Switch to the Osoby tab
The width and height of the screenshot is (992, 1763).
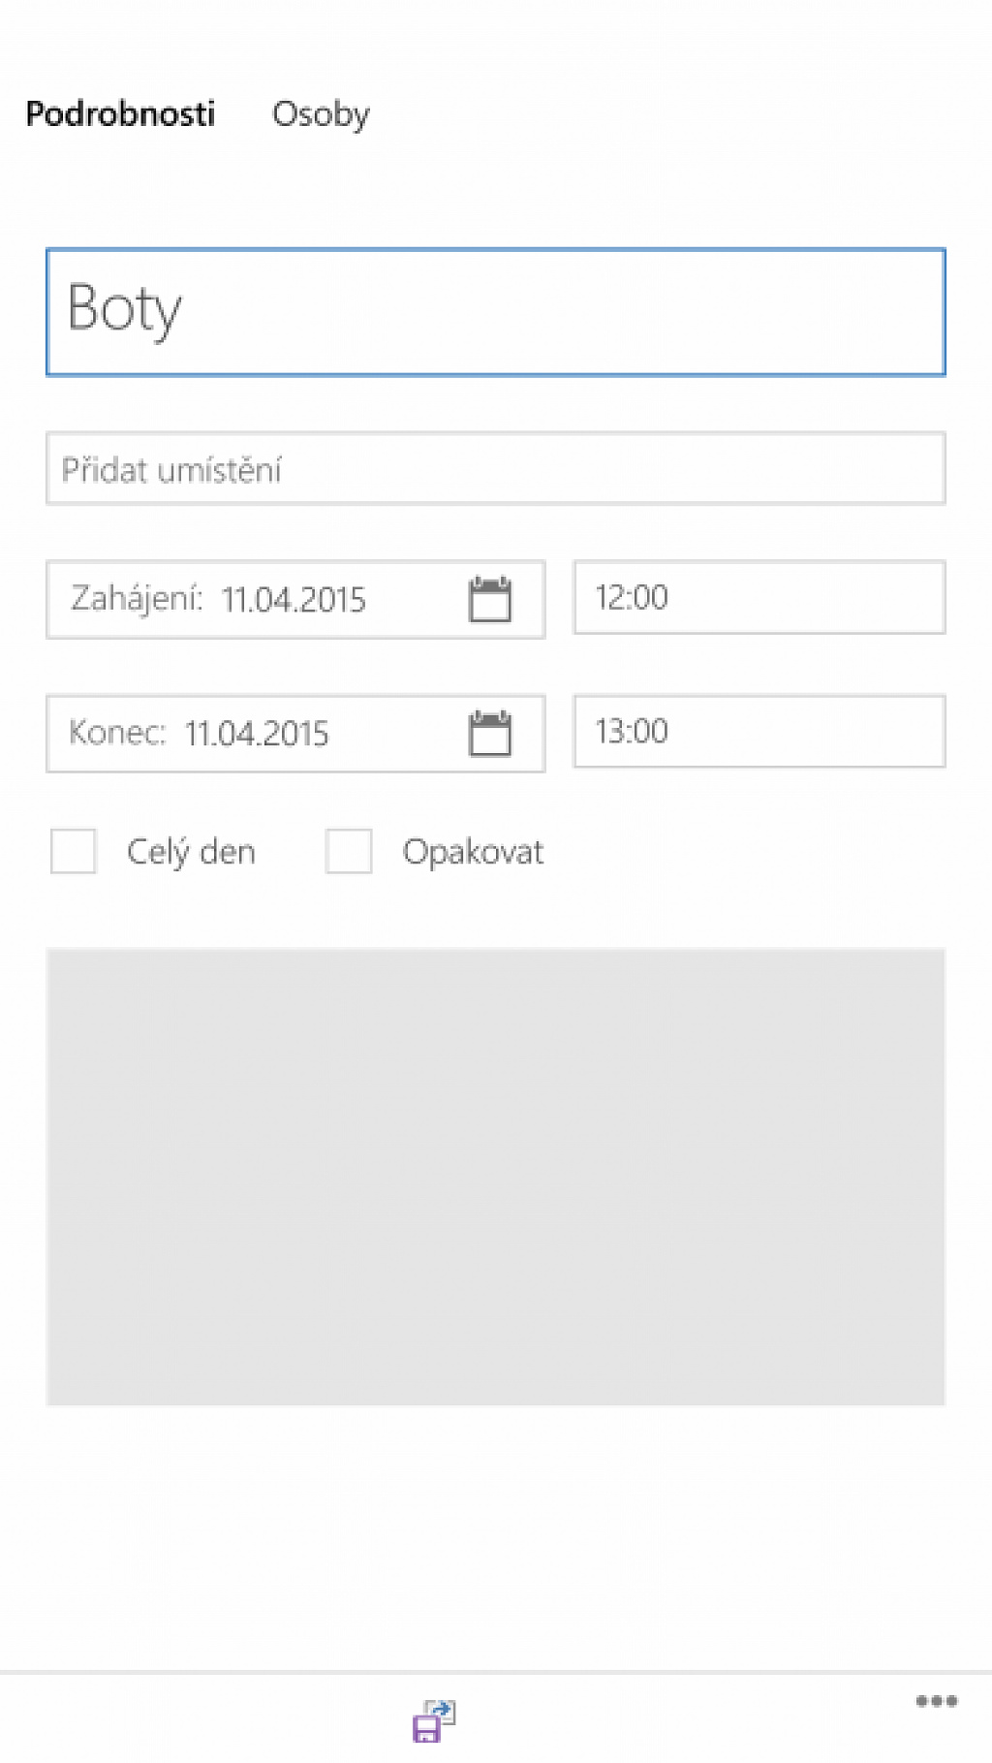321,114
